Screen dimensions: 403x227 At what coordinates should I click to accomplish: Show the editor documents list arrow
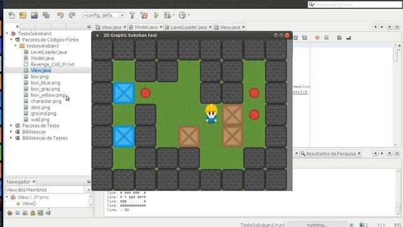390,26
